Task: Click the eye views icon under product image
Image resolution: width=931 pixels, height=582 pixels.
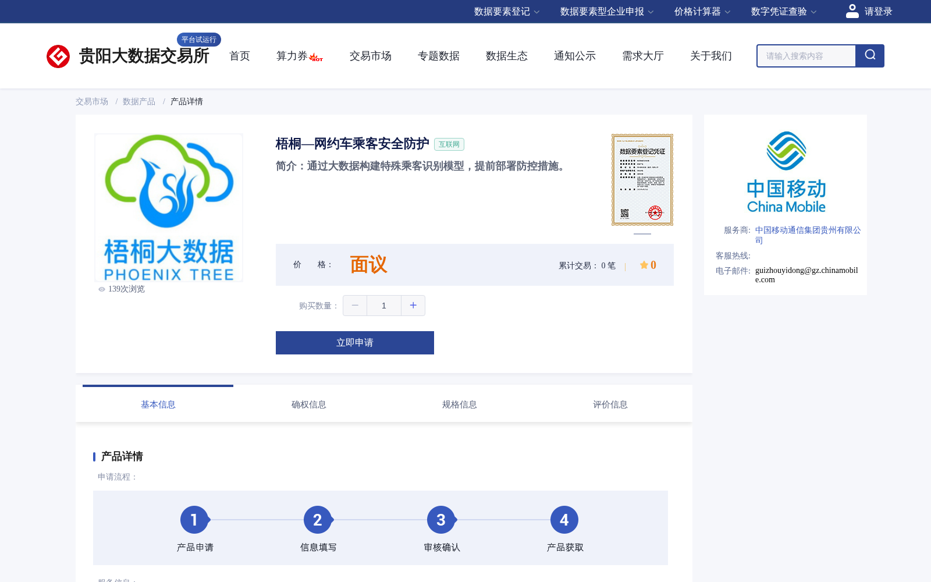Action: tap(102, 289)
